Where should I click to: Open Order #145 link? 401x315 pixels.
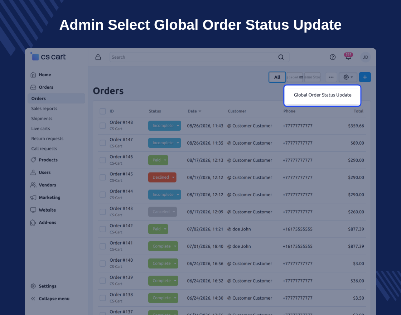pos(121,174)
